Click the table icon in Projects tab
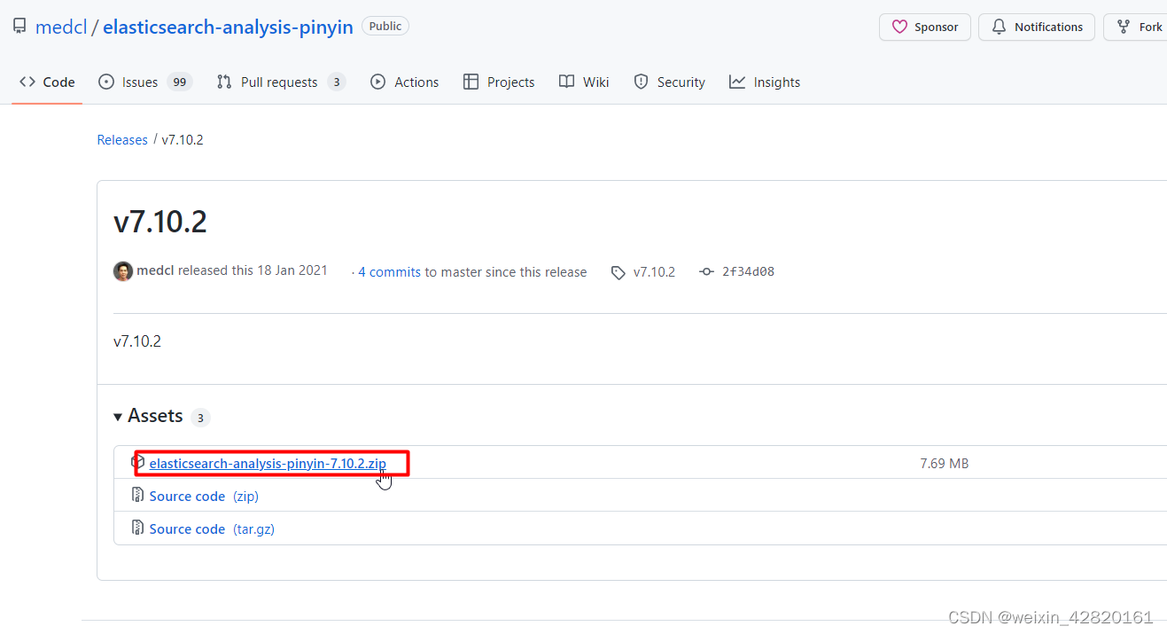Viewport: 1167px width, 634px height. click(x=471, y=82)
